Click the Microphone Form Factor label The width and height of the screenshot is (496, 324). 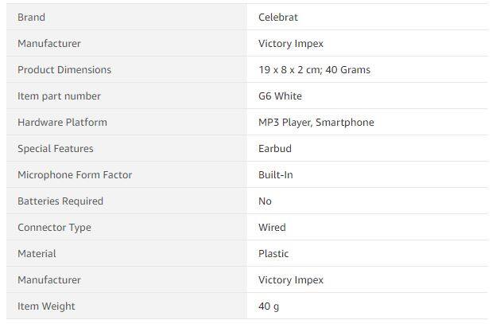(75, 174)
